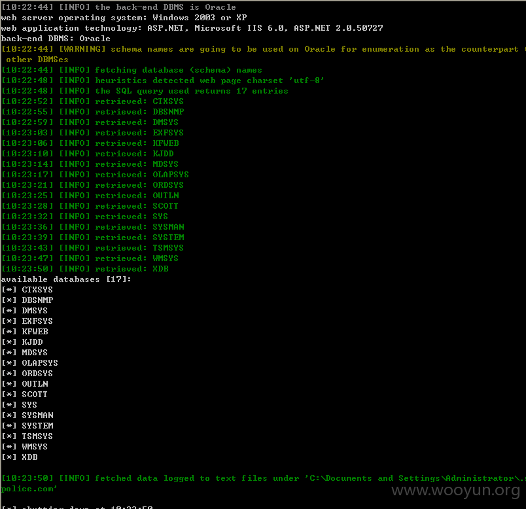This screenshot has height=509, width=526.
Task: Select the 'retrieved: DMSYS' log line
Action: click(90, 122)
